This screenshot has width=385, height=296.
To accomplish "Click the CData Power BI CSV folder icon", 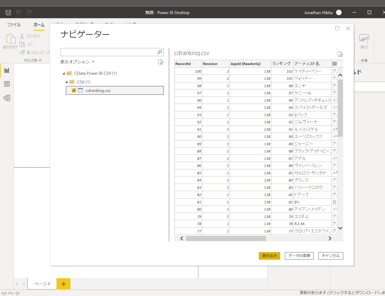I will tap(69, 73).
